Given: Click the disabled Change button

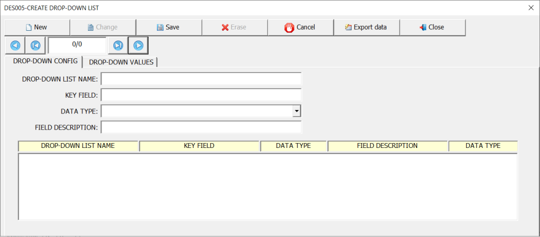Looking at the screenshot, I should pyautogui.click(x=103, y=27).
